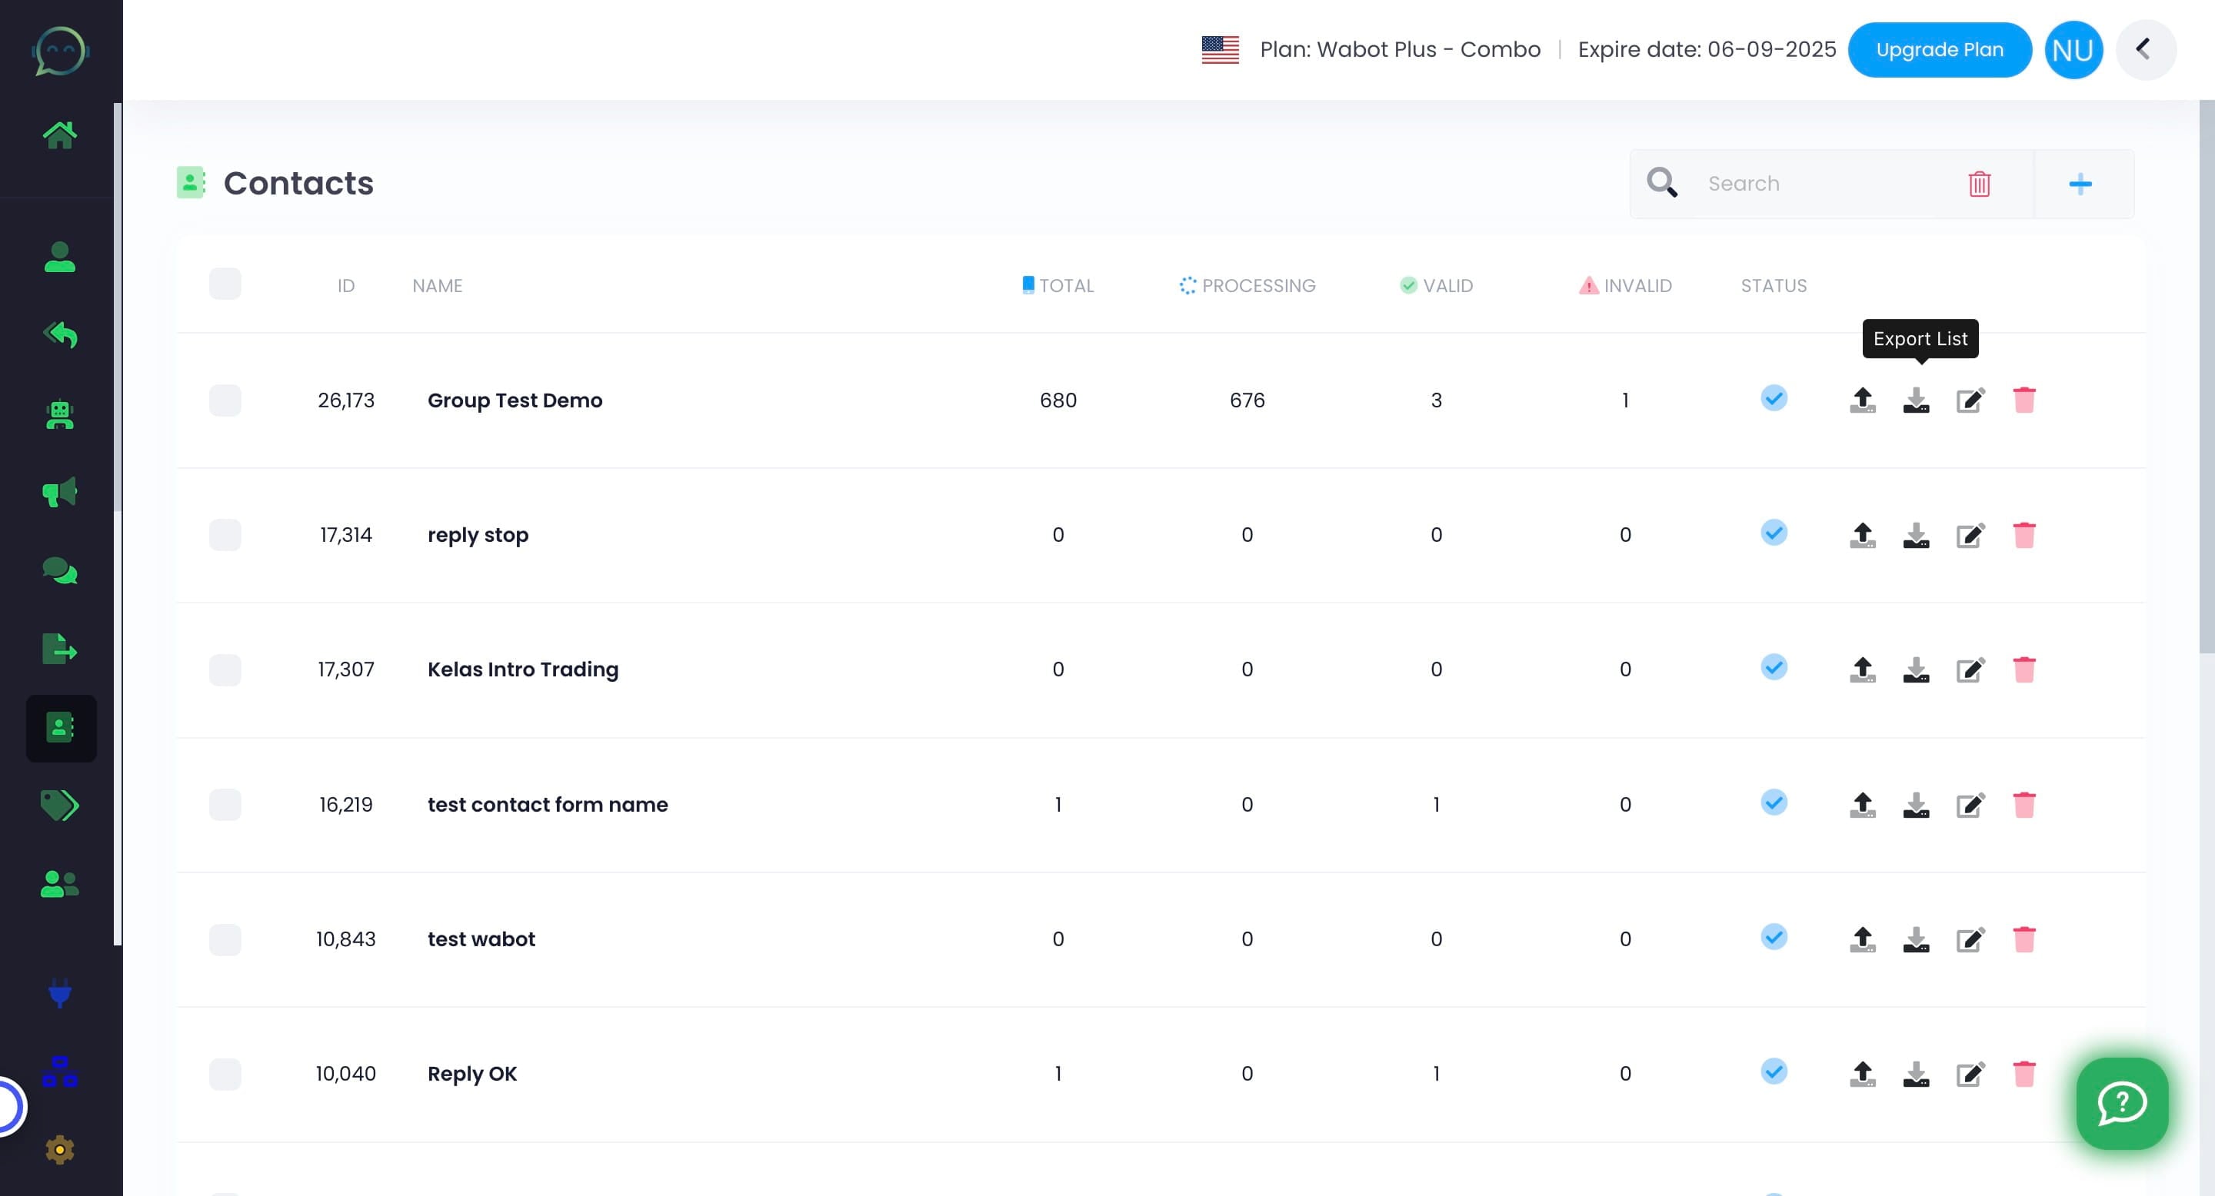2215x1196 pixels.
Task: Open the chatbot robot sidebar item
Action: click(59, 415)
